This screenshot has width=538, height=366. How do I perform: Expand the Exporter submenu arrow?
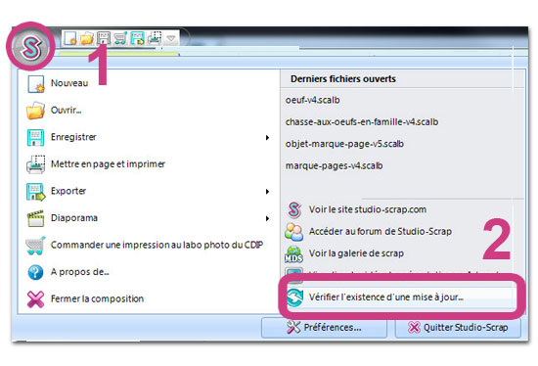(267, 192)
